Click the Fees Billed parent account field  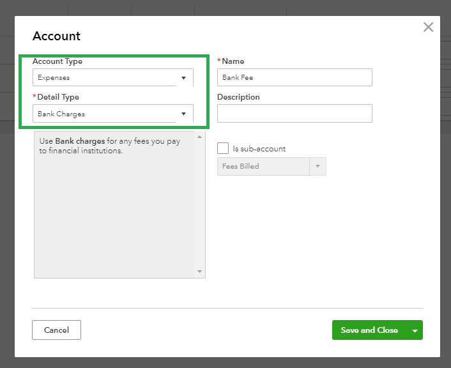pyautogui.click(x=263, y=167)
